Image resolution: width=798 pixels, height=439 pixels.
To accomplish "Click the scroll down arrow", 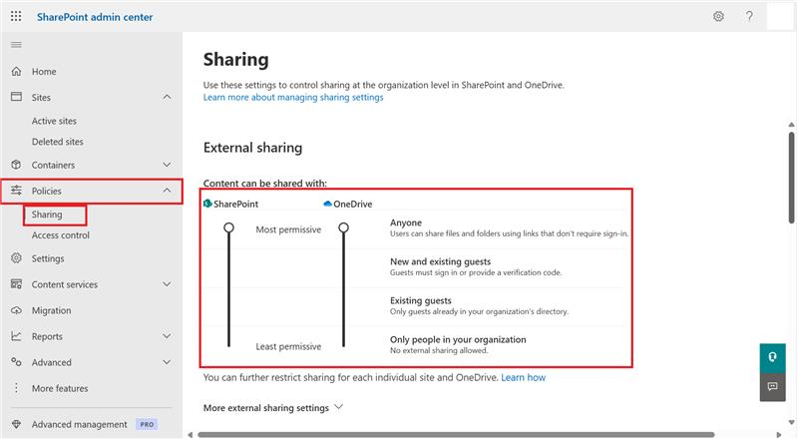I will point(791,422).
